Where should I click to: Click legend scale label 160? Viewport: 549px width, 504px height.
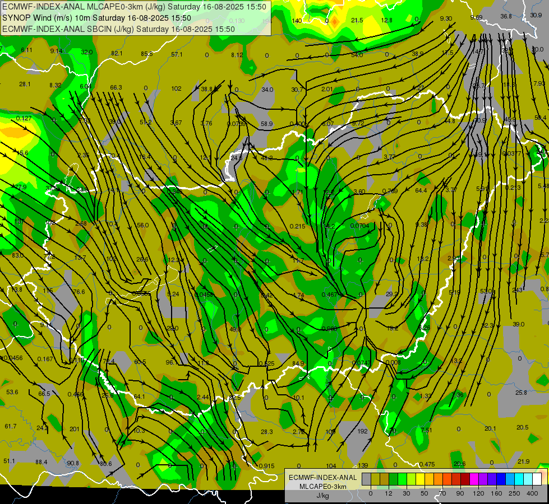[496, 493]
